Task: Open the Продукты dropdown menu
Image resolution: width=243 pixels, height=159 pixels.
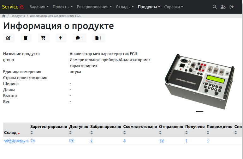Action: [x=149, y=7]
